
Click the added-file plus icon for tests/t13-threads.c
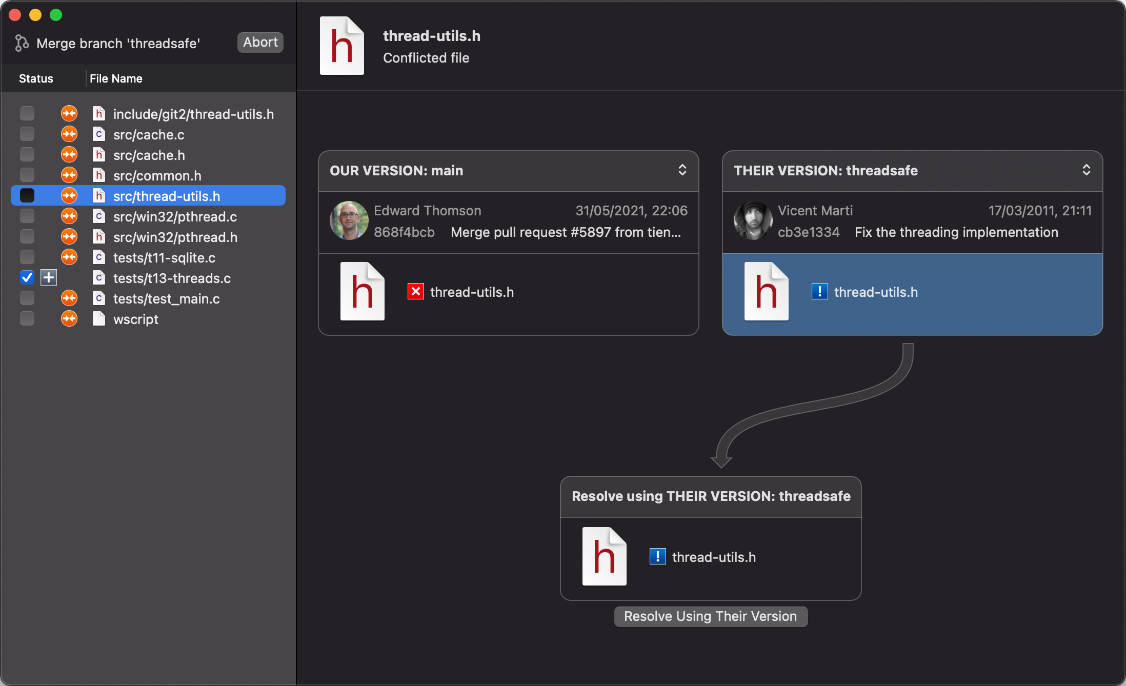49,277
